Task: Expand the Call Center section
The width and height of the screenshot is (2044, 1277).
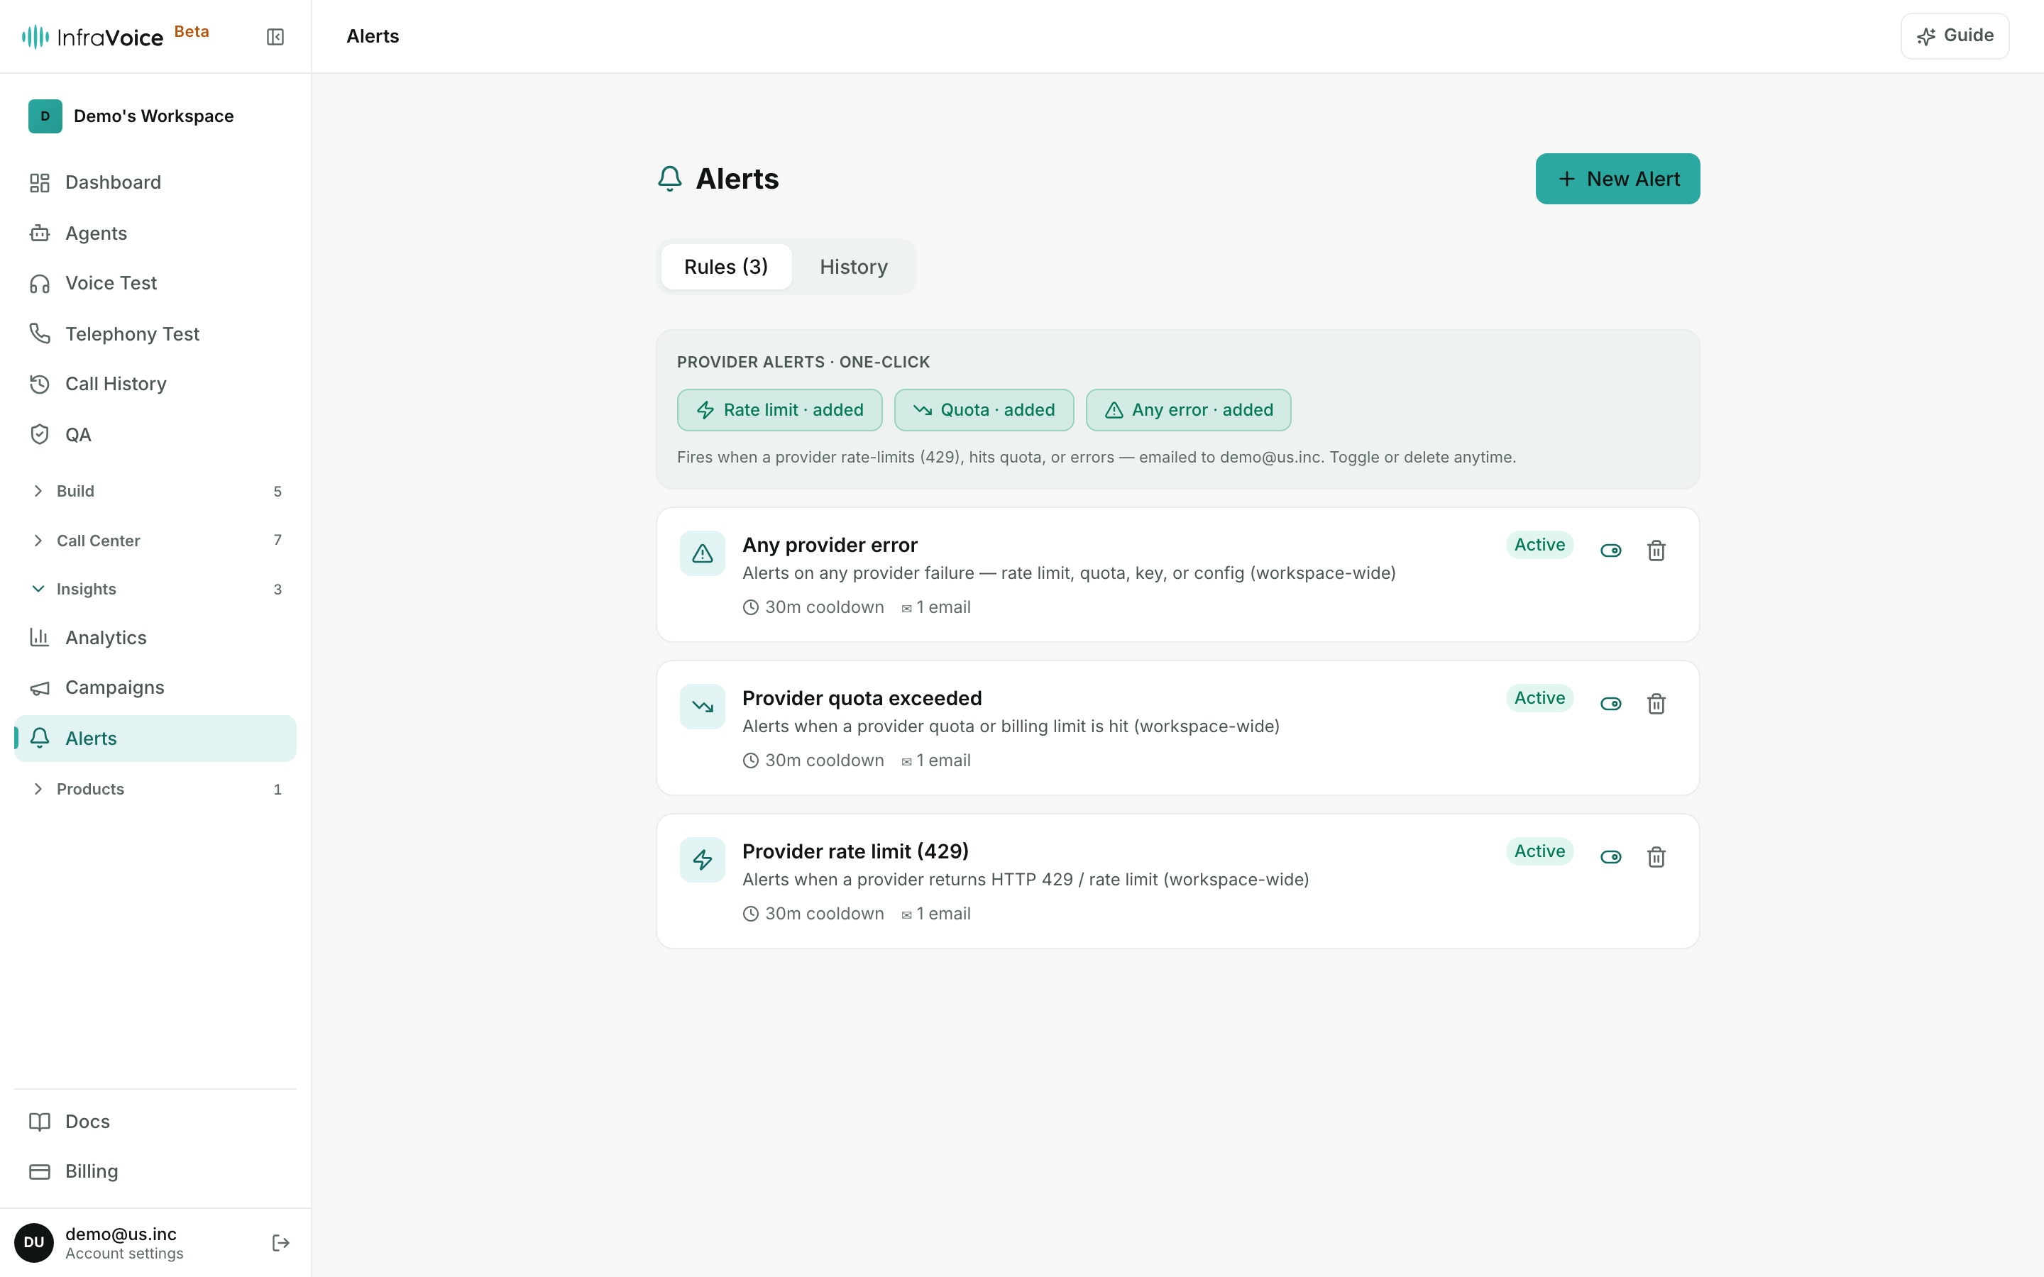Action: click(155, 541)
